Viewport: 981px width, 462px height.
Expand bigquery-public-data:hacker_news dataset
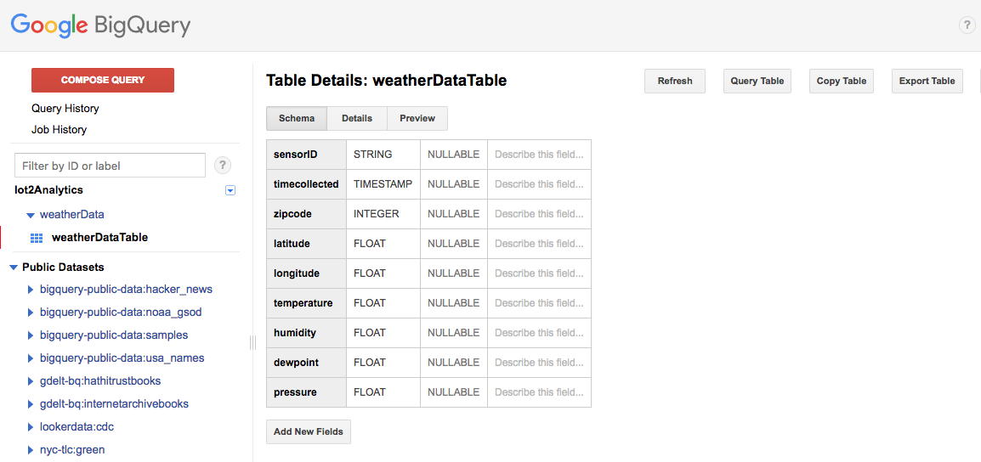click(31, 290)
